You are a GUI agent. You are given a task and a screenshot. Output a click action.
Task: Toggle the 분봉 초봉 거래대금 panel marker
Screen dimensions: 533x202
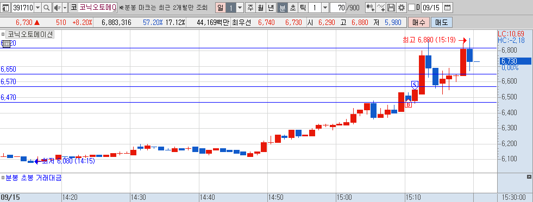pyautogui.click(x=3, y=178)
